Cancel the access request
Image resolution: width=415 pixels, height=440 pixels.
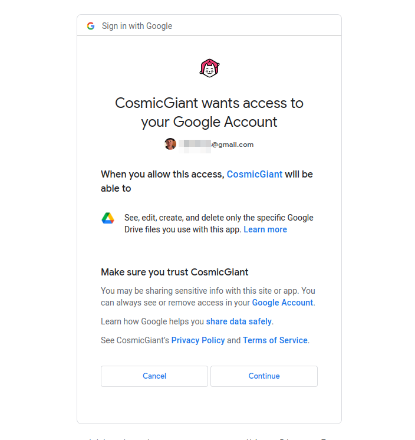[x=154, y=376]
